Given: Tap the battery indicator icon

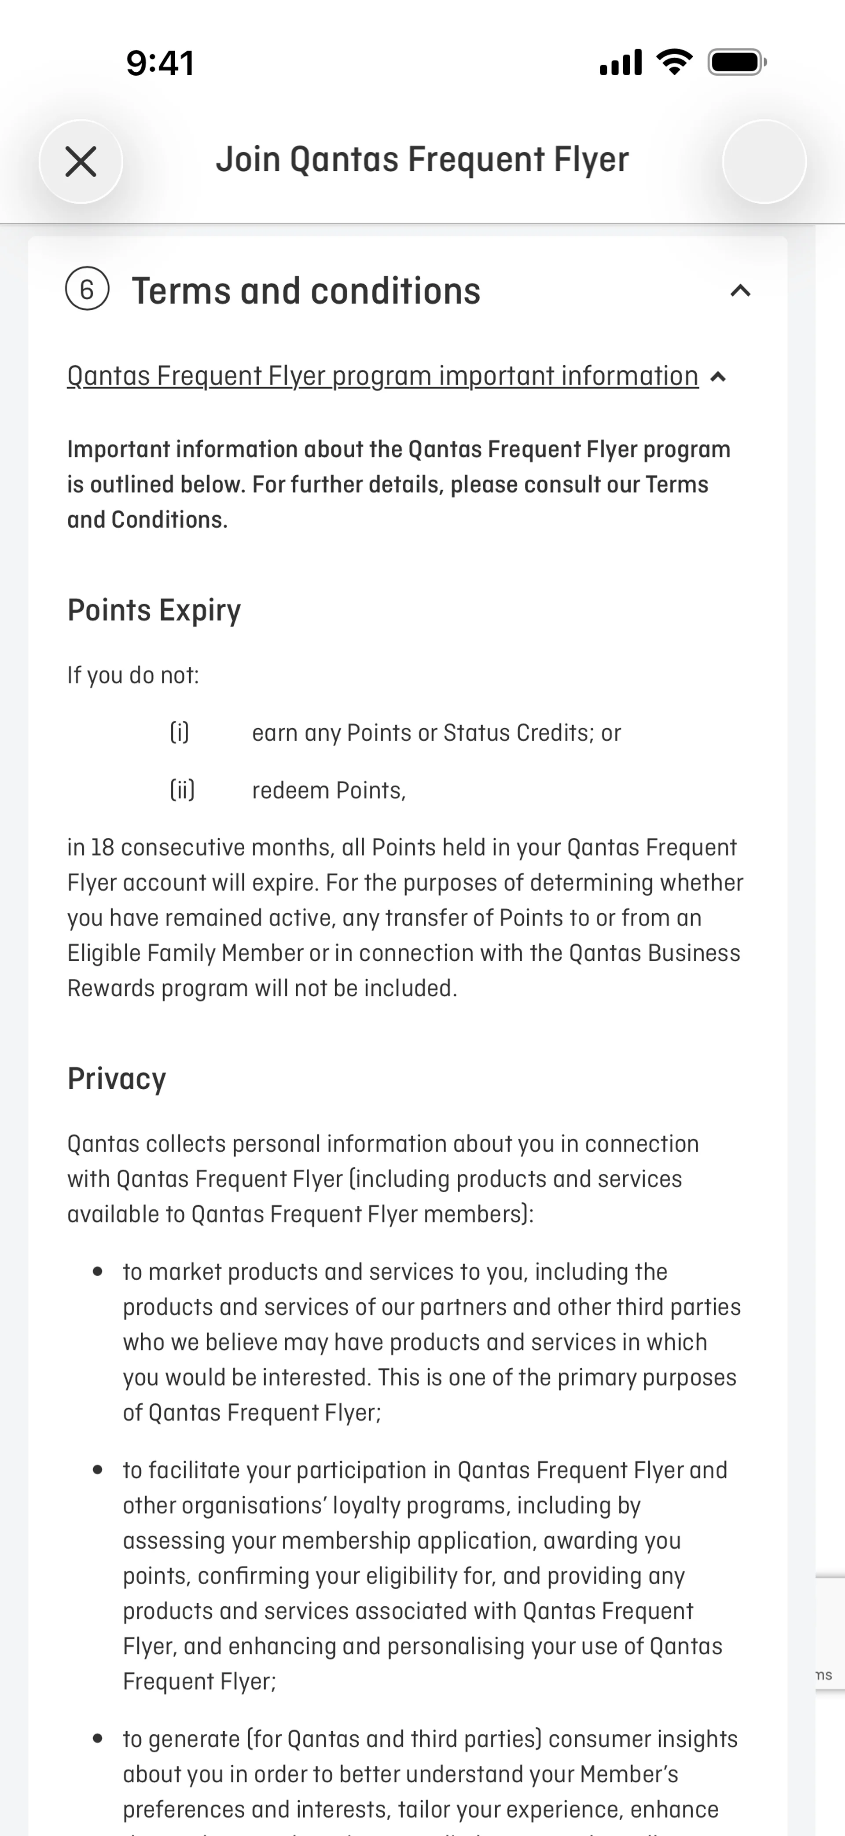Looking at the screenshot, I should coord(737,63).
